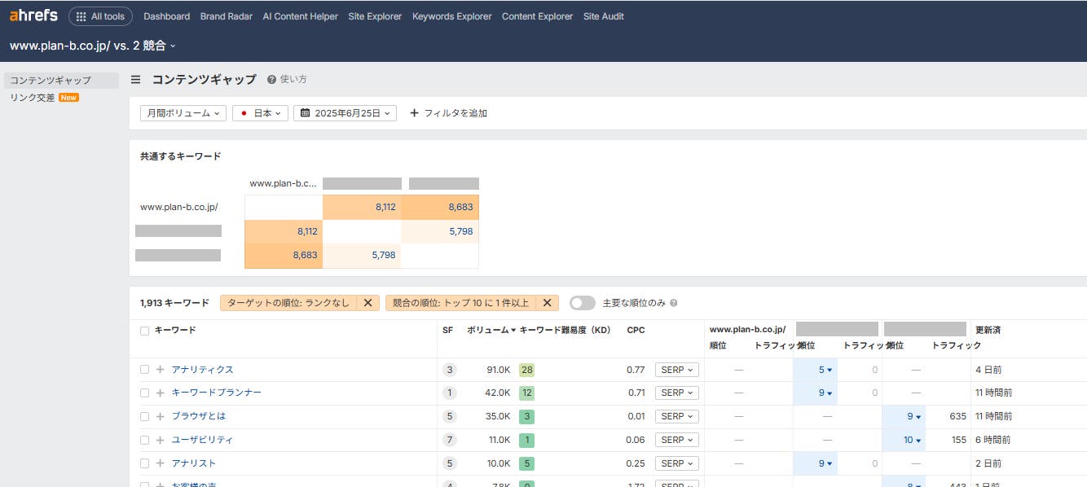Expand position 10 dropdown for ユーザビリティ
The image size is (1087, 487).
pos(913,440)
